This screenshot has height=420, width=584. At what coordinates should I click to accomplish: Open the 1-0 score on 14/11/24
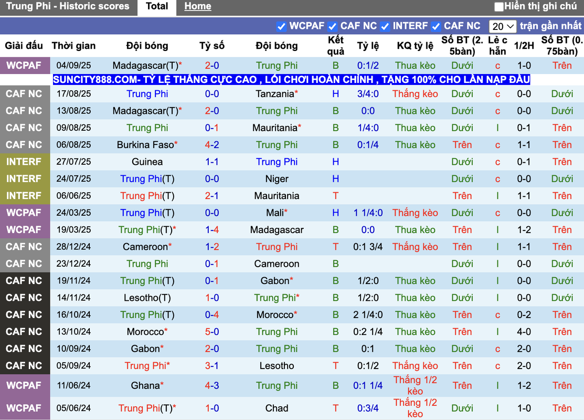tap(212, 298)
